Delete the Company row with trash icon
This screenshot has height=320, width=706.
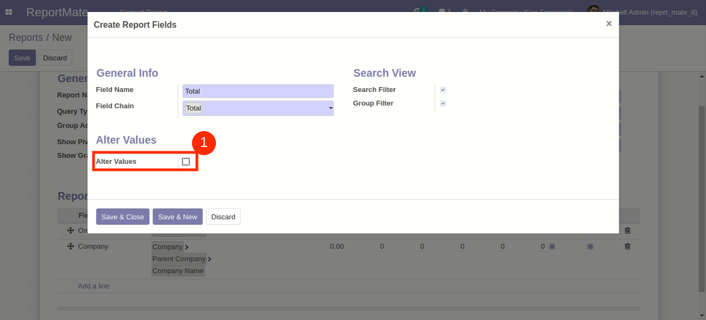click(x=627, y=247)
